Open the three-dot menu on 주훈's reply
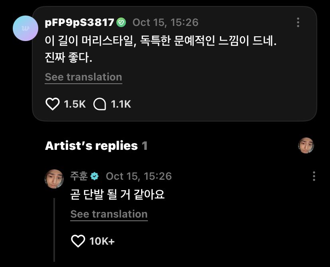This screenshot has width=330, height=267. pyautogui.click(x=314, y=176)
